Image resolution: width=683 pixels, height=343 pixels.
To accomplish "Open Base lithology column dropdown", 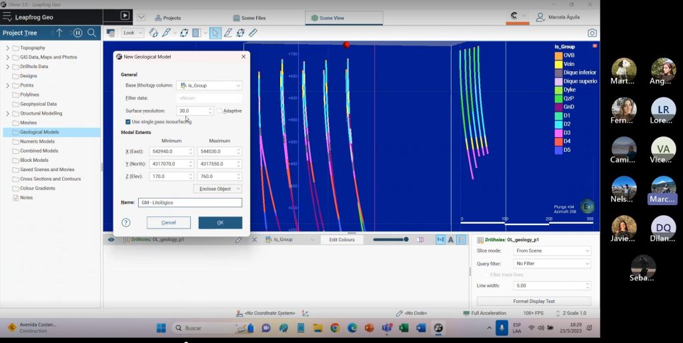I will [209, 85].
